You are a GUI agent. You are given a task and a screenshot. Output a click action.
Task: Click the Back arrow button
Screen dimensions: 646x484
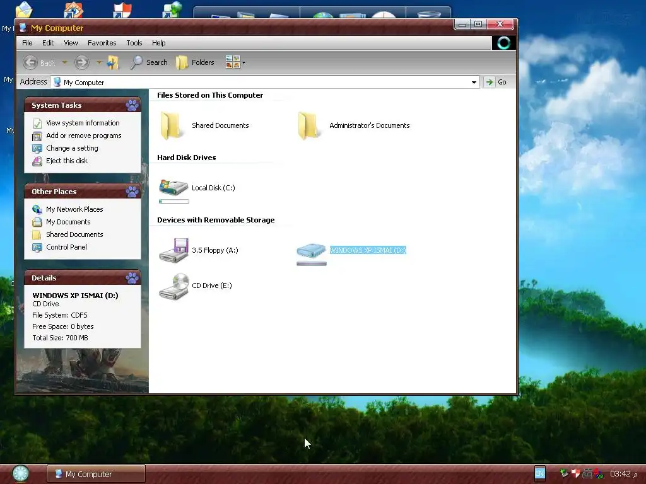[x=30, y=62]
